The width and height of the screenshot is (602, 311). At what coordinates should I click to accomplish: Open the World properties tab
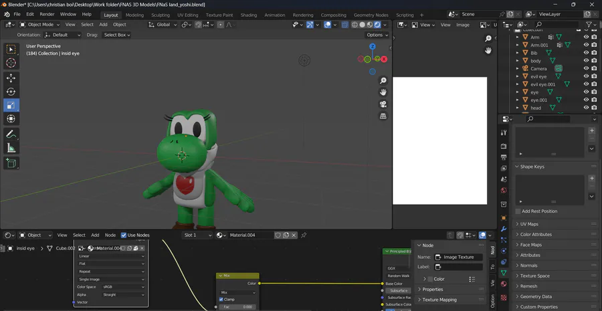(x=504, y=191)
